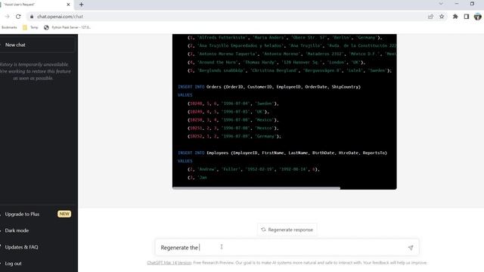The height and width of the screenshot is (272, 484).
Task: Go forward using browser forward arrow
Action: coord(7,17)
